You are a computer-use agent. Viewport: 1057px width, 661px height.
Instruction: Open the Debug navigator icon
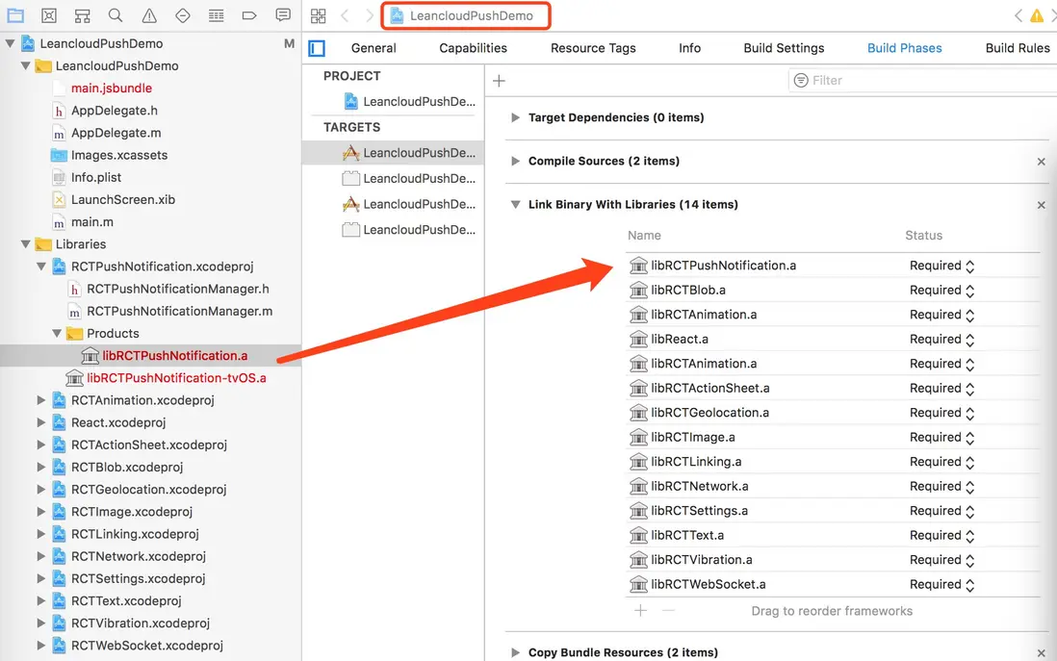[x=216, y=14]
